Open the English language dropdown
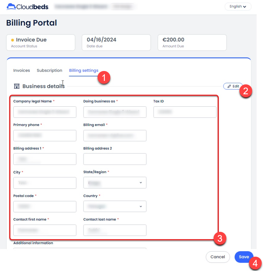The height and width of the screenshot is (271, 263). 238,6
